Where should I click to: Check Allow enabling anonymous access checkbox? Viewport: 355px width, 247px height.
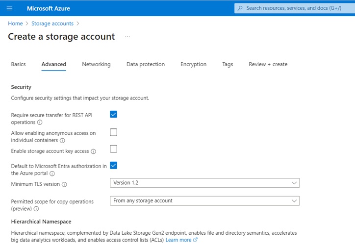(113, 132)
